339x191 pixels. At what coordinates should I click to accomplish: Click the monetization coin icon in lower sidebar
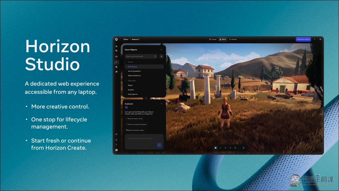pos(116,134)
